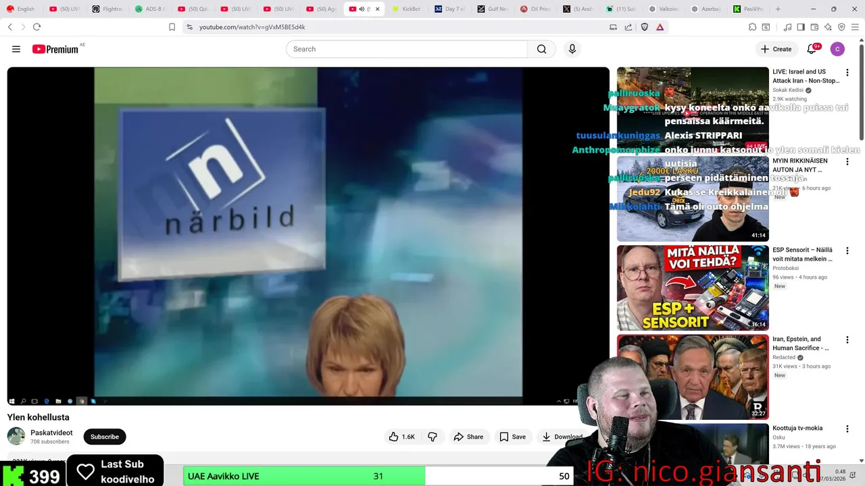Mute the playing tab's speaker icon
This screenshot has height=486, width=865.
click(362, 9)
